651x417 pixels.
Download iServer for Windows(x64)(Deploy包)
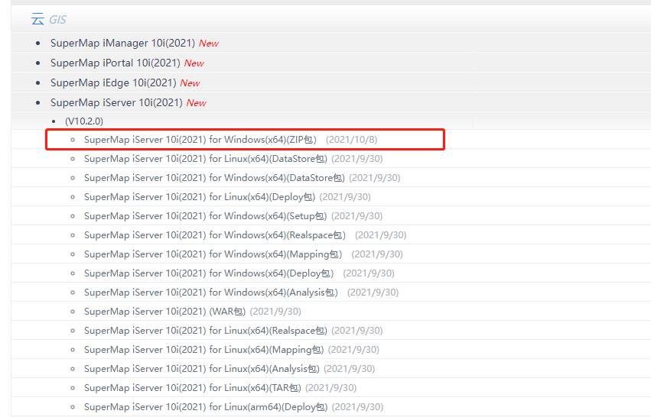click(209, 273)
